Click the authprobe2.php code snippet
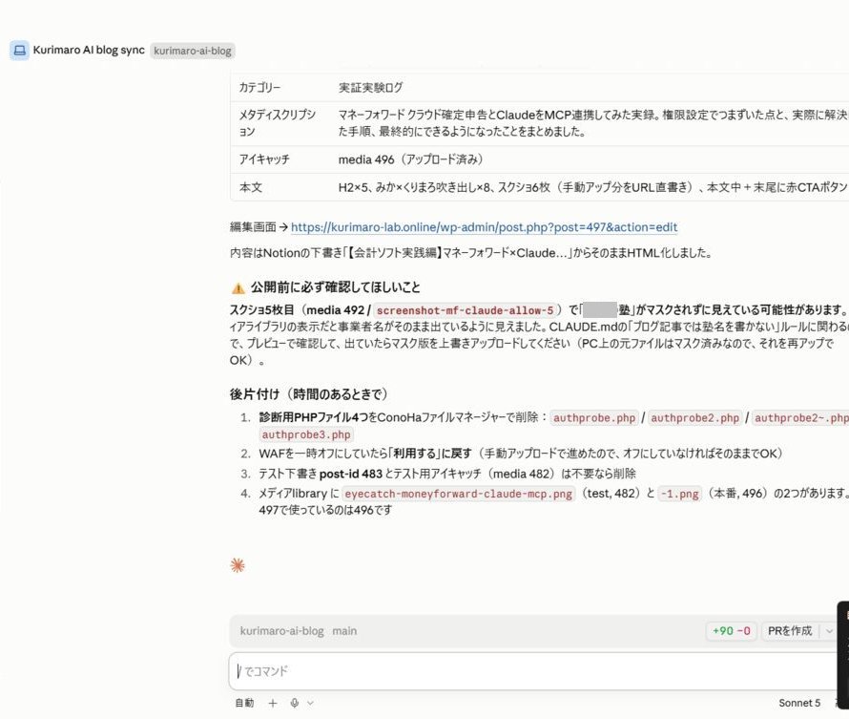This screenshot has width=849, height=719. 694,418
